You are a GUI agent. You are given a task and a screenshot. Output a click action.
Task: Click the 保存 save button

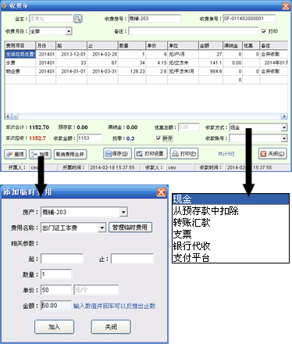[117, 153]
